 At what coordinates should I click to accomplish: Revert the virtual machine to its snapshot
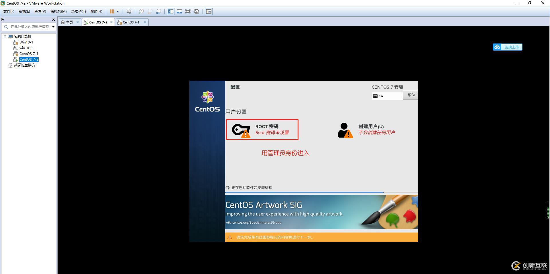150,11
